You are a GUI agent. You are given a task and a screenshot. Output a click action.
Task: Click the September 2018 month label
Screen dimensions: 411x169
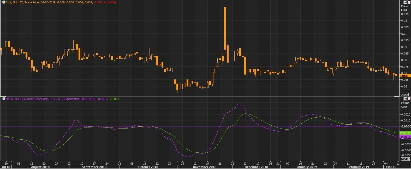pos(94,167)
